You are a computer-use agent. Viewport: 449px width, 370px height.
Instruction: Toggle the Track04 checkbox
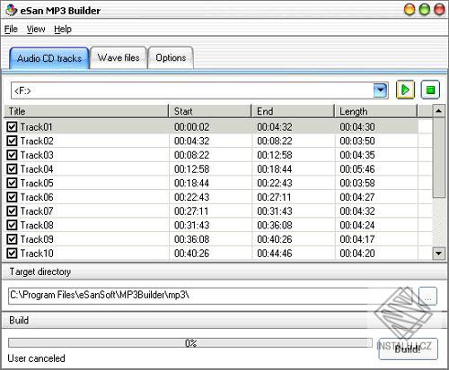tap(12, 169)
